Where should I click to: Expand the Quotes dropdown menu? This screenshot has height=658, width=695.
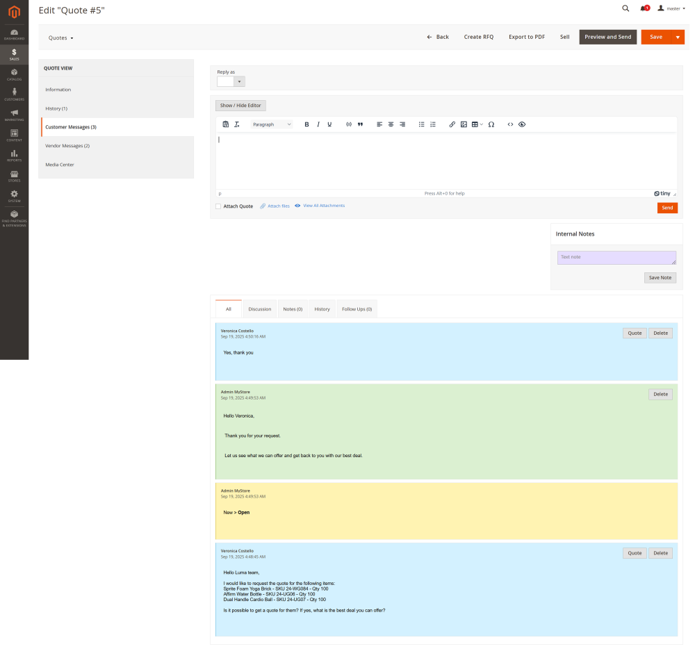point(60,38)
